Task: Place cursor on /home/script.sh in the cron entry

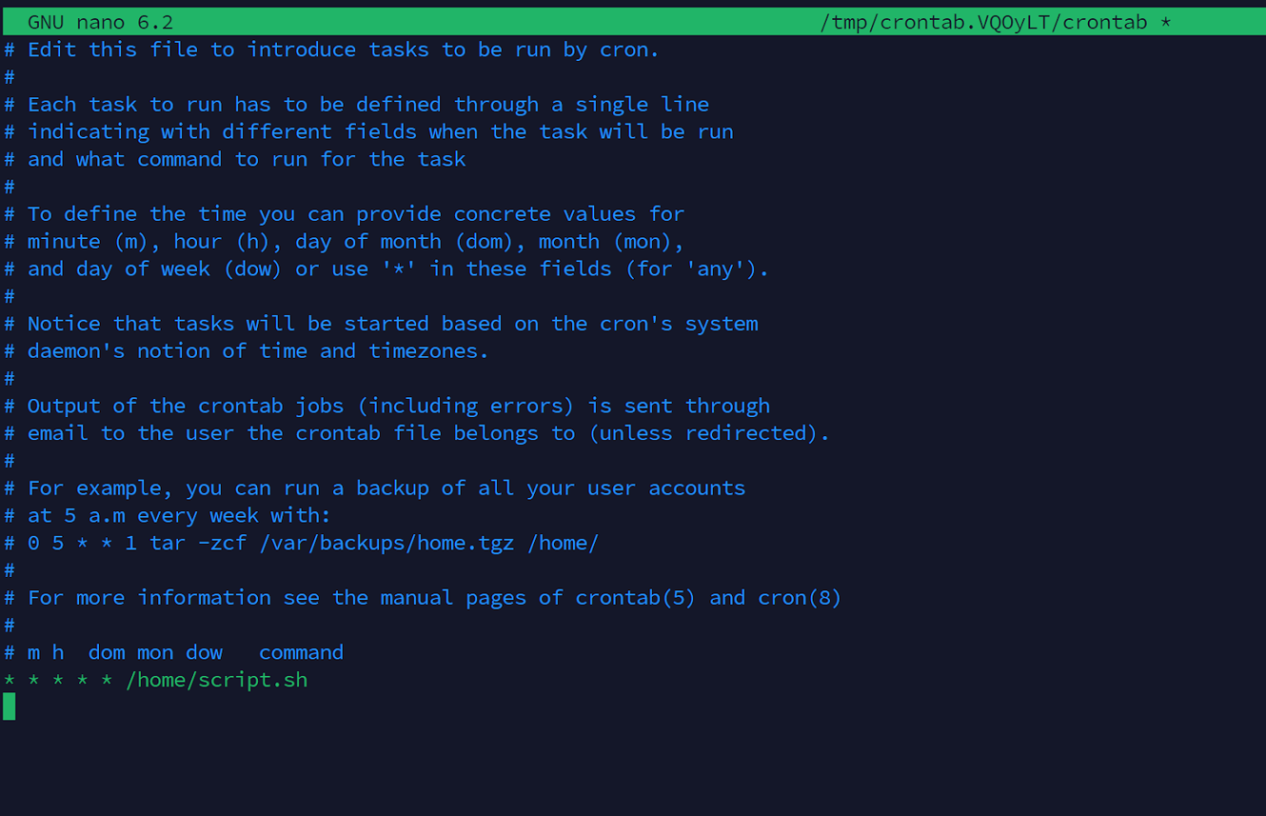Action: (217, 680)
